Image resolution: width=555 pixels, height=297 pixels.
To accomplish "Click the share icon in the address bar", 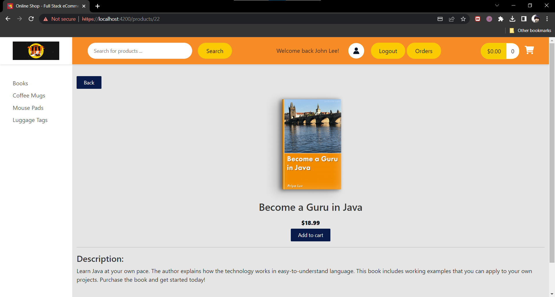I will 452,19.
